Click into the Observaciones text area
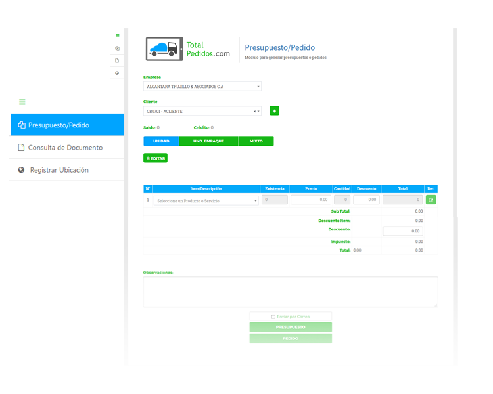The image size is (493, 394). tap(290, 292)
